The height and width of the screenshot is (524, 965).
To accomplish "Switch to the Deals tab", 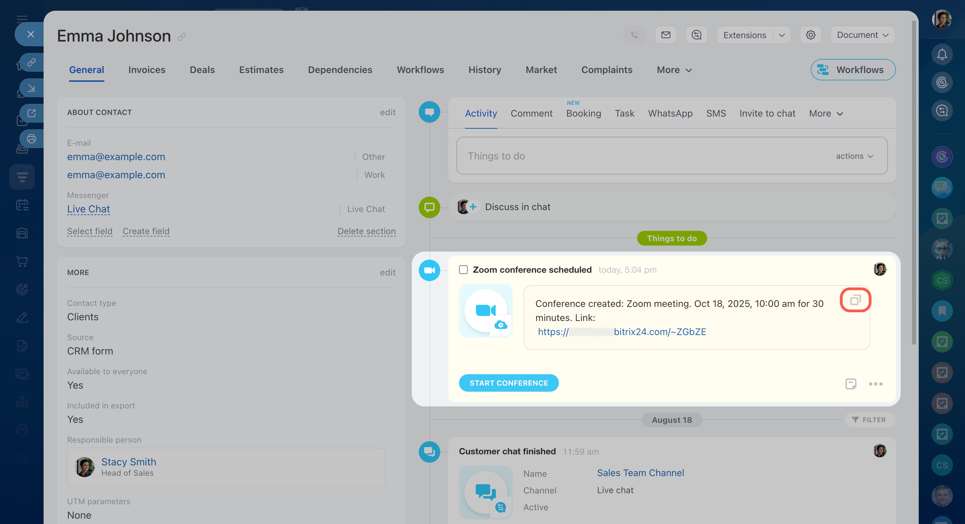I will click(202, 70).
